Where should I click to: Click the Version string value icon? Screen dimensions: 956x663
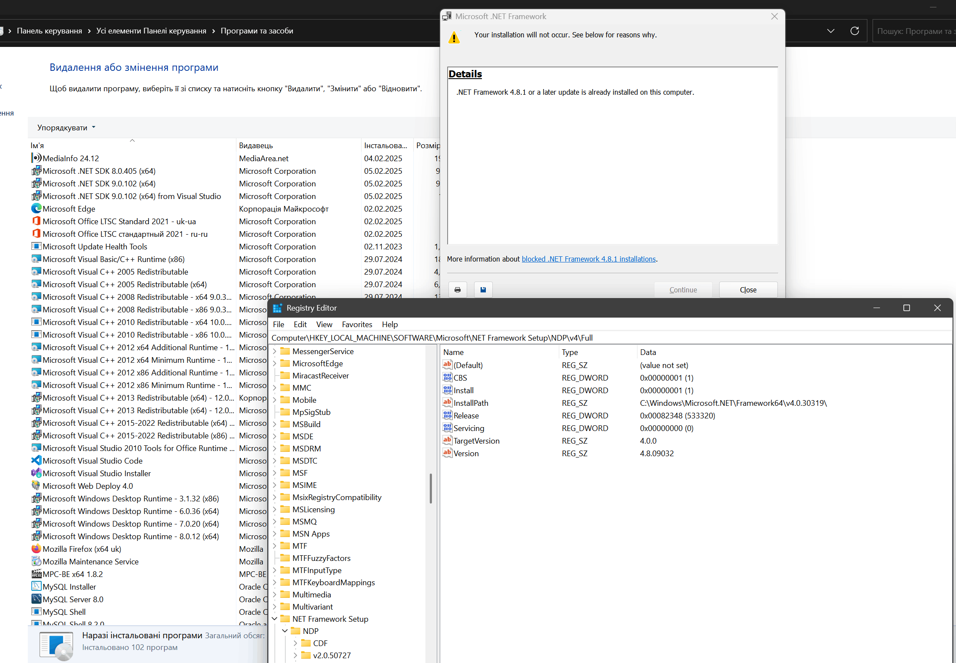tap(448, 453)
